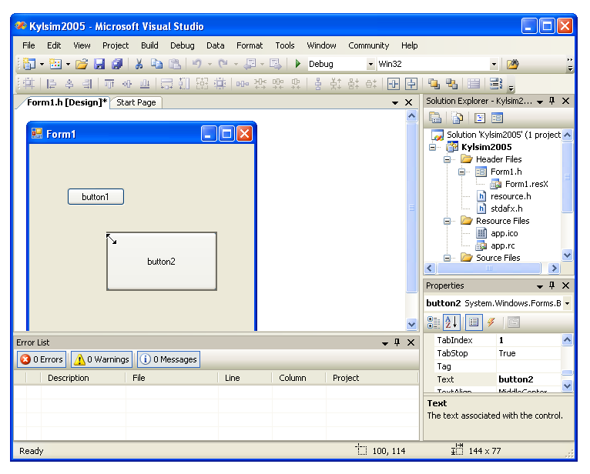Image resolution: width=590 pixels, height=474 pixels.
Task: Open the document tabs list dropdown arrow
Action: click(x=395, y=102)
